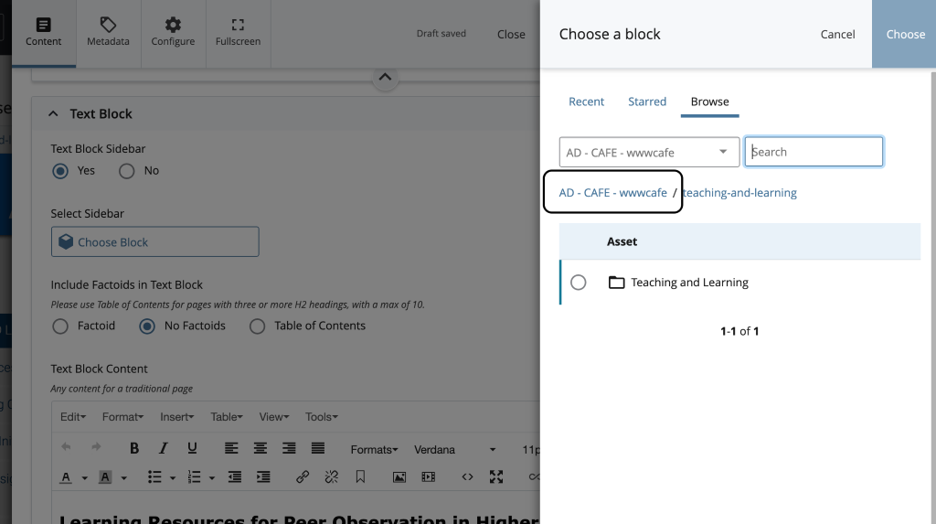Screen dimensions: 936x524
Task: Align text left
Action: click(231, 448)
